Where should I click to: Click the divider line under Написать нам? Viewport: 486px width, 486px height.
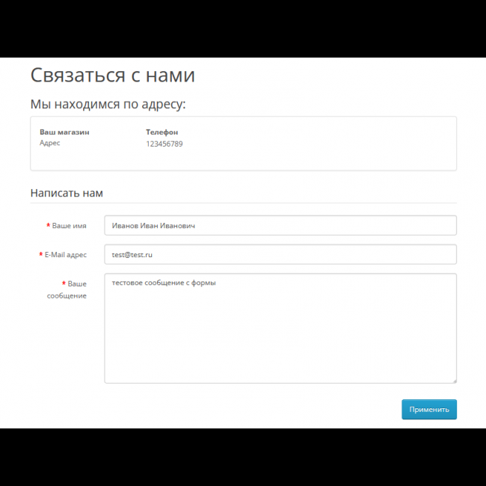tap(243, 203)
